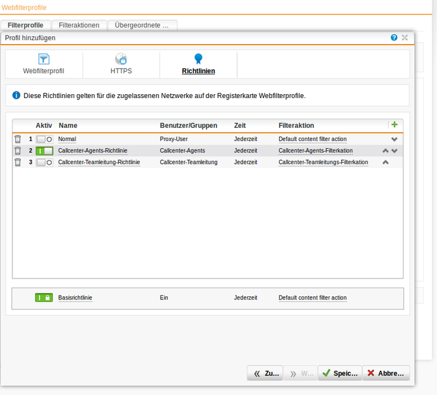Click the HTTPS globe icon
Screen dimensions: 437x395
[x=121, y=59]
